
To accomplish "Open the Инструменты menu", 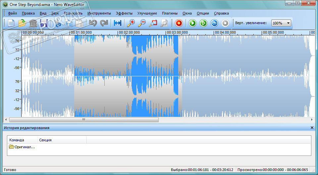I will 99,13.
